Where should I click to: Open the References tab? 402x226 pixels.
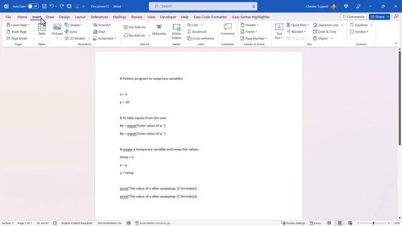(x=99, y=17)
